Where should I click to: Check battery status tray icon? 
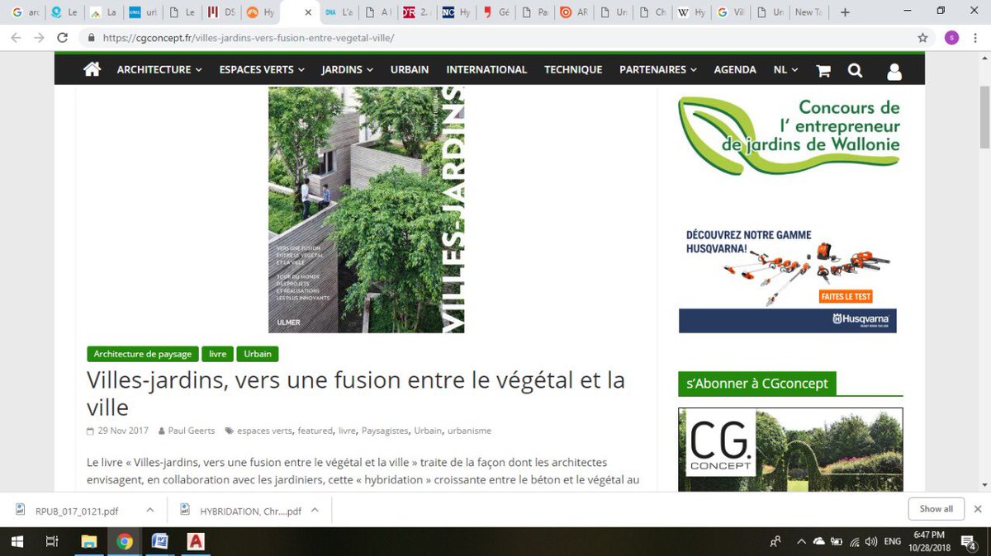tap(837, 542)
